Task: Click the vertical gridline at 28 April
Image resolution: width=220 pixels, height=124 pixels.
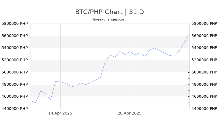Action: [x=130, y=66]
